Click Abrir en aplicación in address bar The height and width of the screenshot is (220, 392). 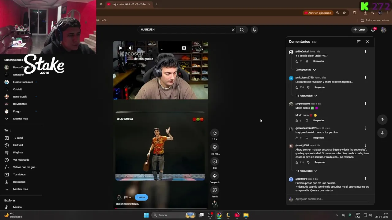(x=318, y=13)
